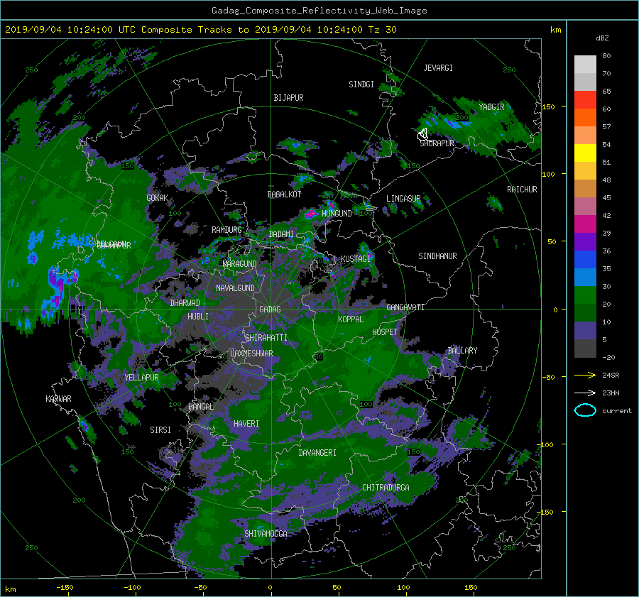Click the CHITRADURGA city label
Viewport: 639px width, 597px height.
[x=386, y=488]
